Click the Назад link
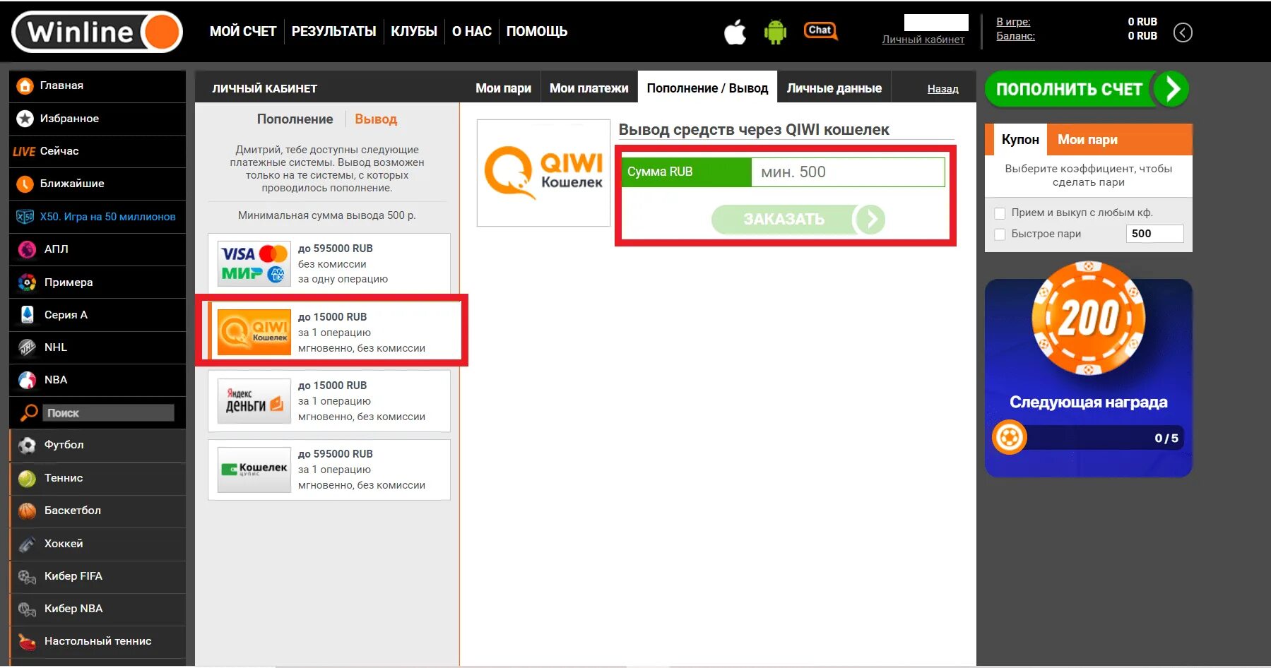 tap(942, 89)
